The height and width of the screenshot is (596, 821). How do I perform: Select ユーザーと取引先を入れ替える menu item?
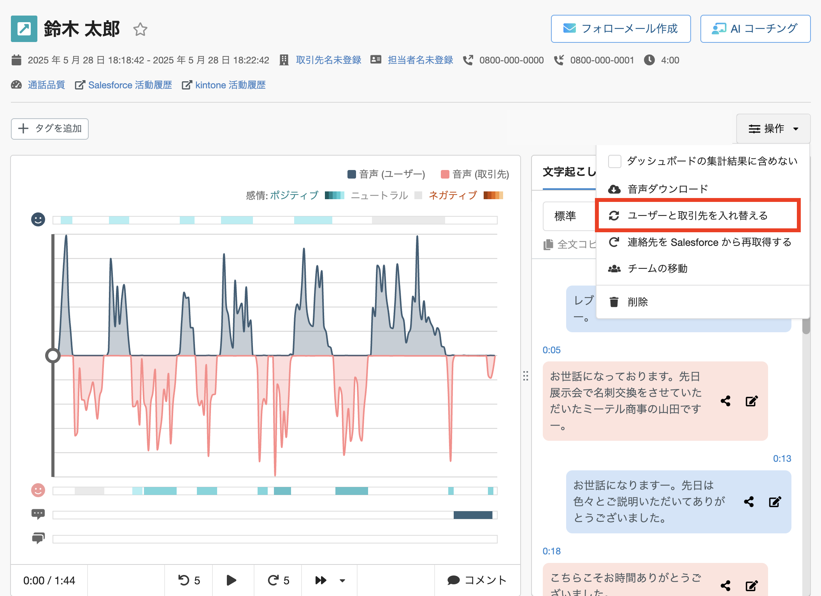click(x=697, y=216)
